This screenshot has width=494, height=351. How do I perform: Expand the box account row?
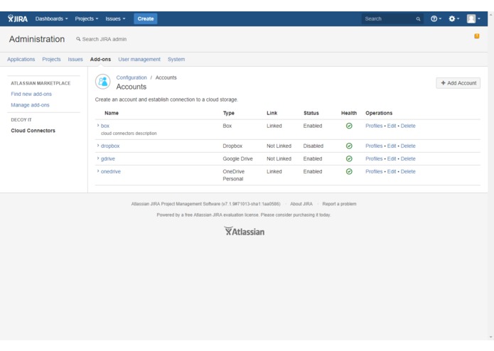click(98, 125)
